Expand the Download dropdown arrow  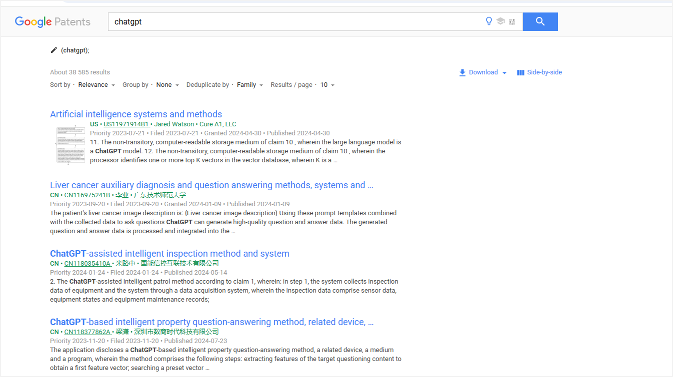504,73
